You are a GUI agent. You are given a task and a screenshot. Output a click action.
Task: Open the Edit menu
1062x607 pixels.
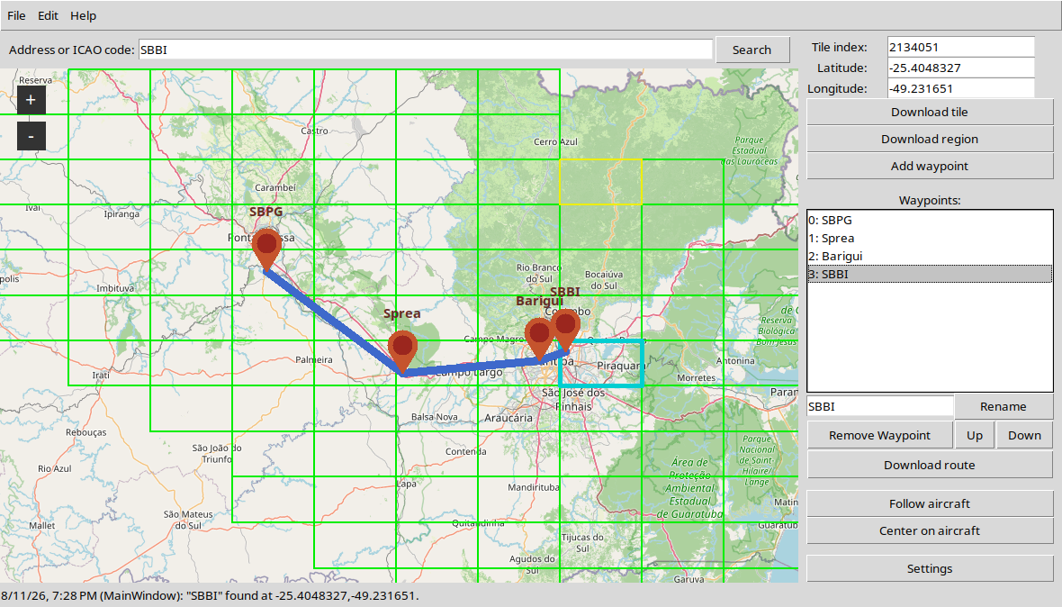pyautogui.click(x=48, y=15)
